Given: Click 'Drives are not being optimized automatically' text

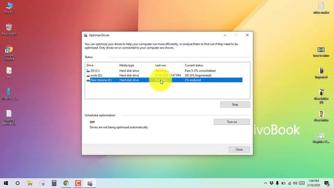Looking at the screenshot, I should pyautogui.click(x=119, y=127).
